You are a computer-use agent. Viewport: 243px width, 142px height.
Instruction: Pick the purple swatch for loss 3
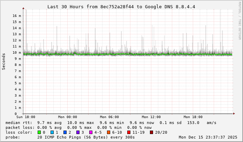78,132
